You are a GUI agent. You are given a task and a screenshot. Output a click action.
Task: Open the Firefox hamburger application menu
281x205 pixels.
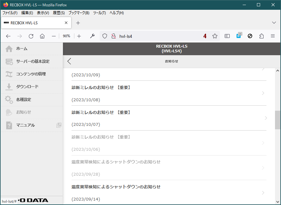tap(273, 36)
